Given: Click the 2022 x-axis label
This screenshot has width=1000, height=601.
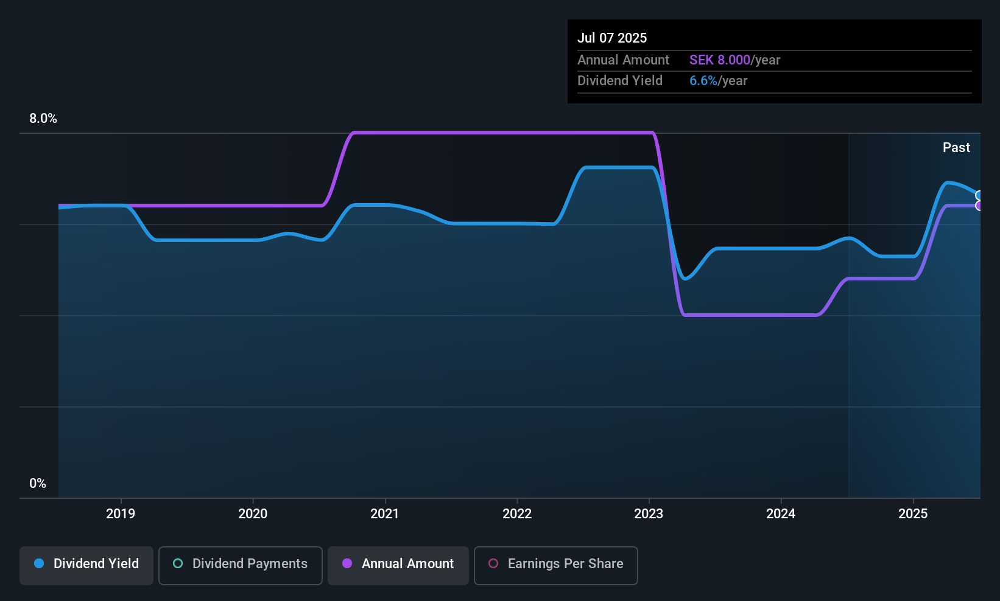Looking at the screenshot, I should click(517, 514).
